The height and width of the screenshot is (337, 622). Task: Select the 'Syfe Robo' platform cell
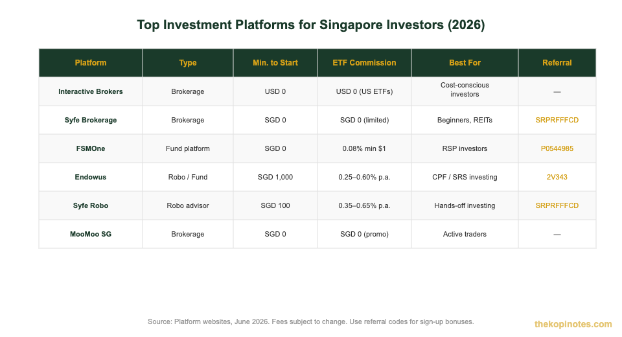click(x=91, y=205)
